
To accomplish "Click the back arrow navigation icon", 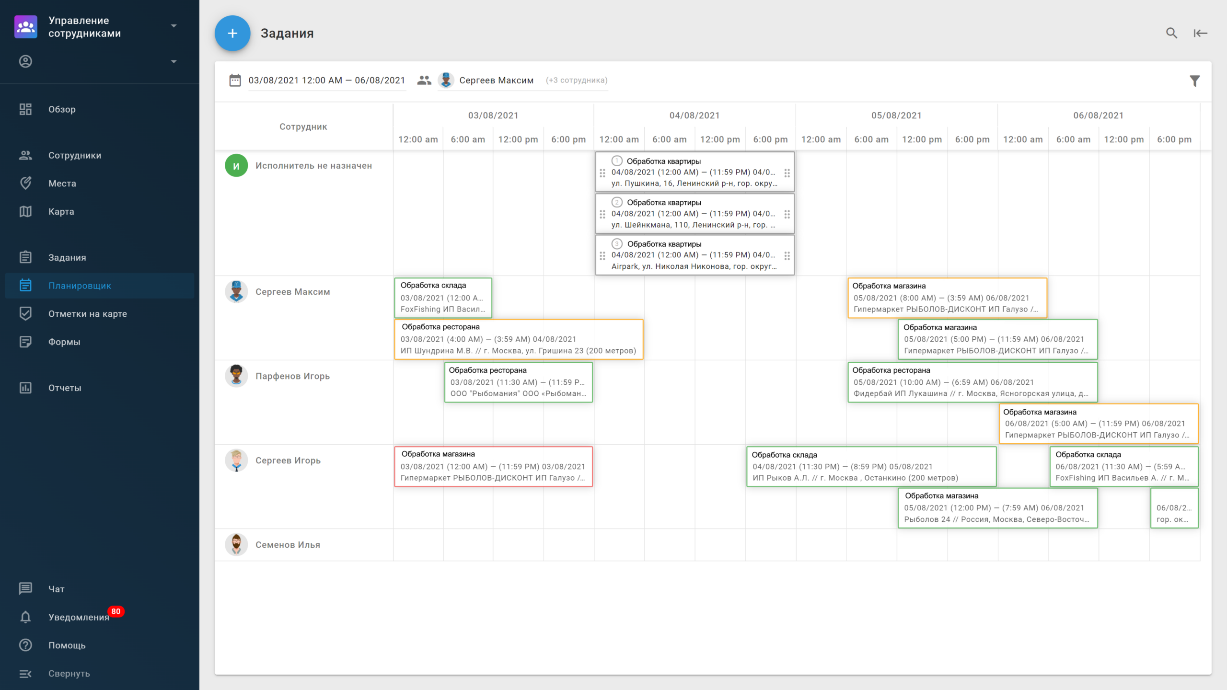I will 1200,33.
